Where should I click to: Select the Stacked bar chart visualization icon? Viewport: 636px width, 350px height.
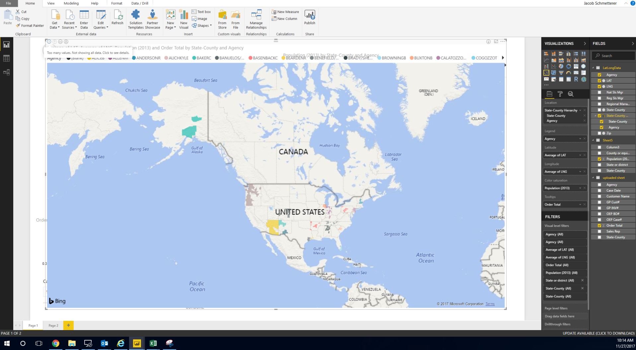(546, 54)
